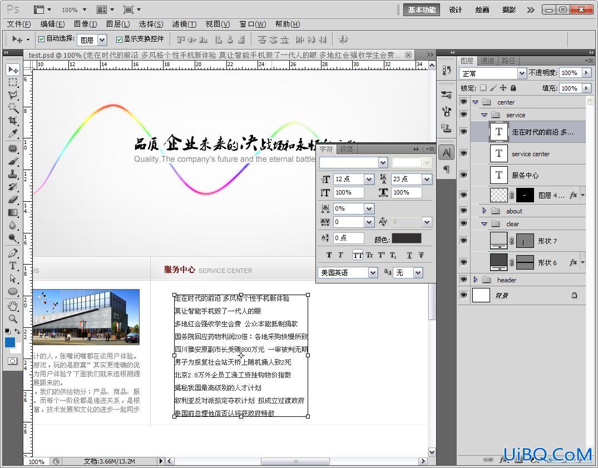The image size is (598, 468).
Task: Open the 图层(L) menu
Action: tap(118, 24)
